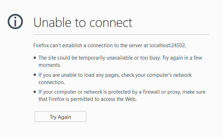Click the bullet dot before "If your computer or network"
The width and height of the screenshot is (223, 137).
click(35, 92)
